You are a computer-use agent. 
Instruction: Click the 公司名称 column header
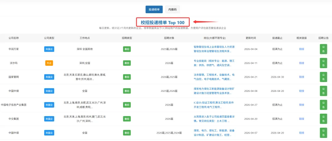point(14,38)
